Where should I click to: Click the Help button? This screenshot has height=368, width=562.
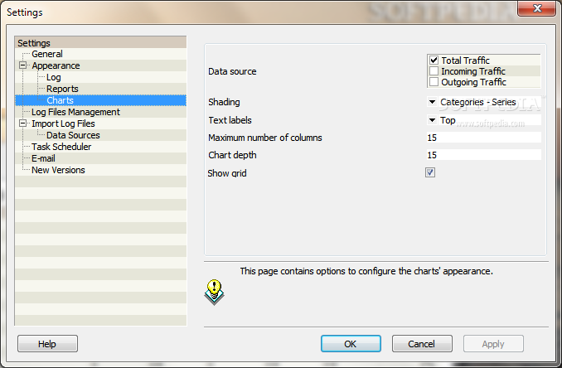(47, 344)
